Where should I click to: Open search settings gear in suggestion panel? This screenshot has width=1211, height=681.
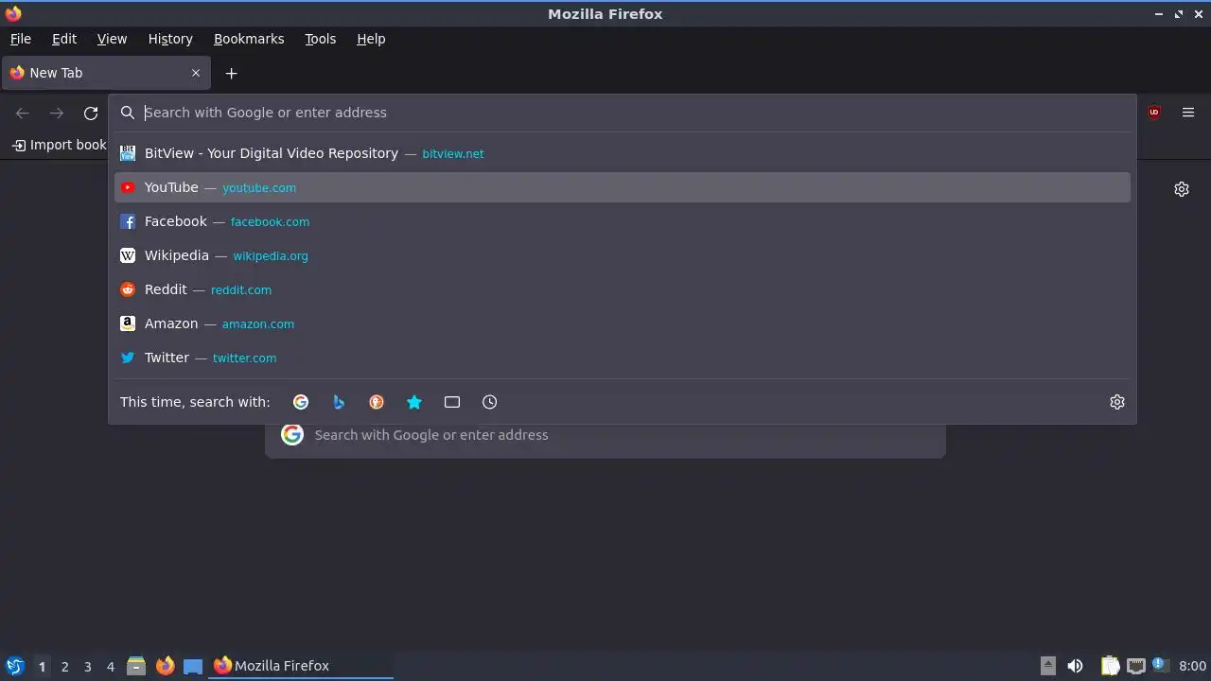tap(1117, 402)
